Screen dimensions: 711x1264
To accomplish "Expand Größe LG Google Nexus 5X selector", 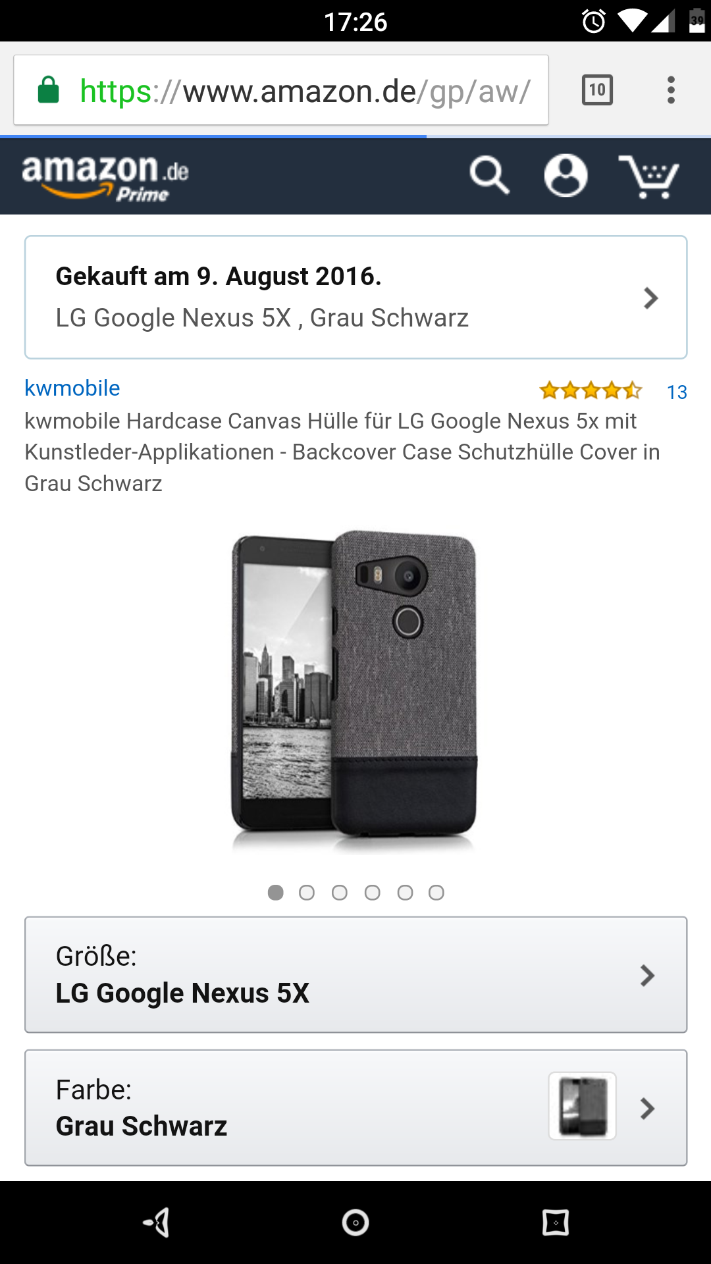I will pyautogui.click(x=355, y=974).
